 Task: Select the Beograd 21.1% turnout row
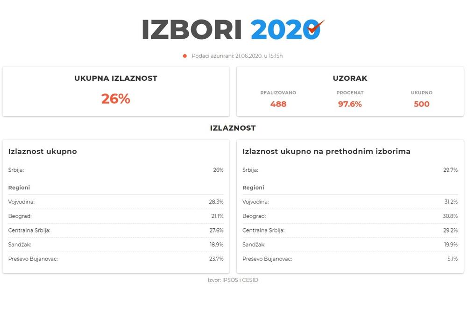pos(116,216)
